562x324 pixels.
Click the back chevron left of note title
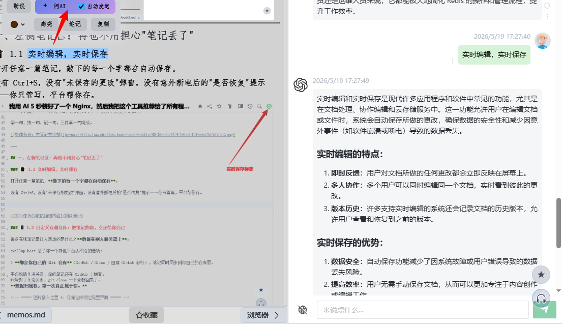pyautogui.click(x=3, y=106)
